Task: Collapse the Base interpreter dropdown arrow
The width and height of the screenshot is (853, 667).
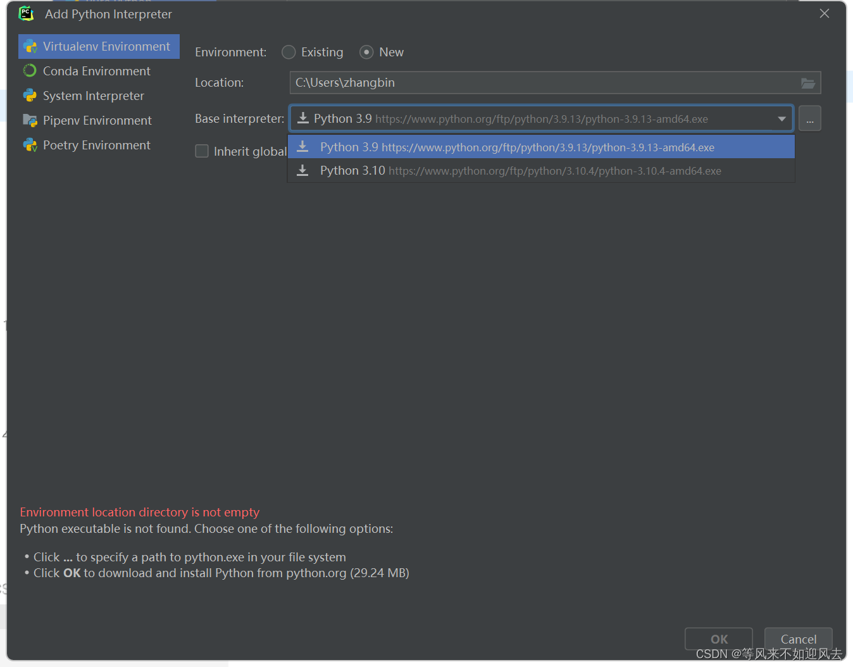Action: tap(781, 119)
